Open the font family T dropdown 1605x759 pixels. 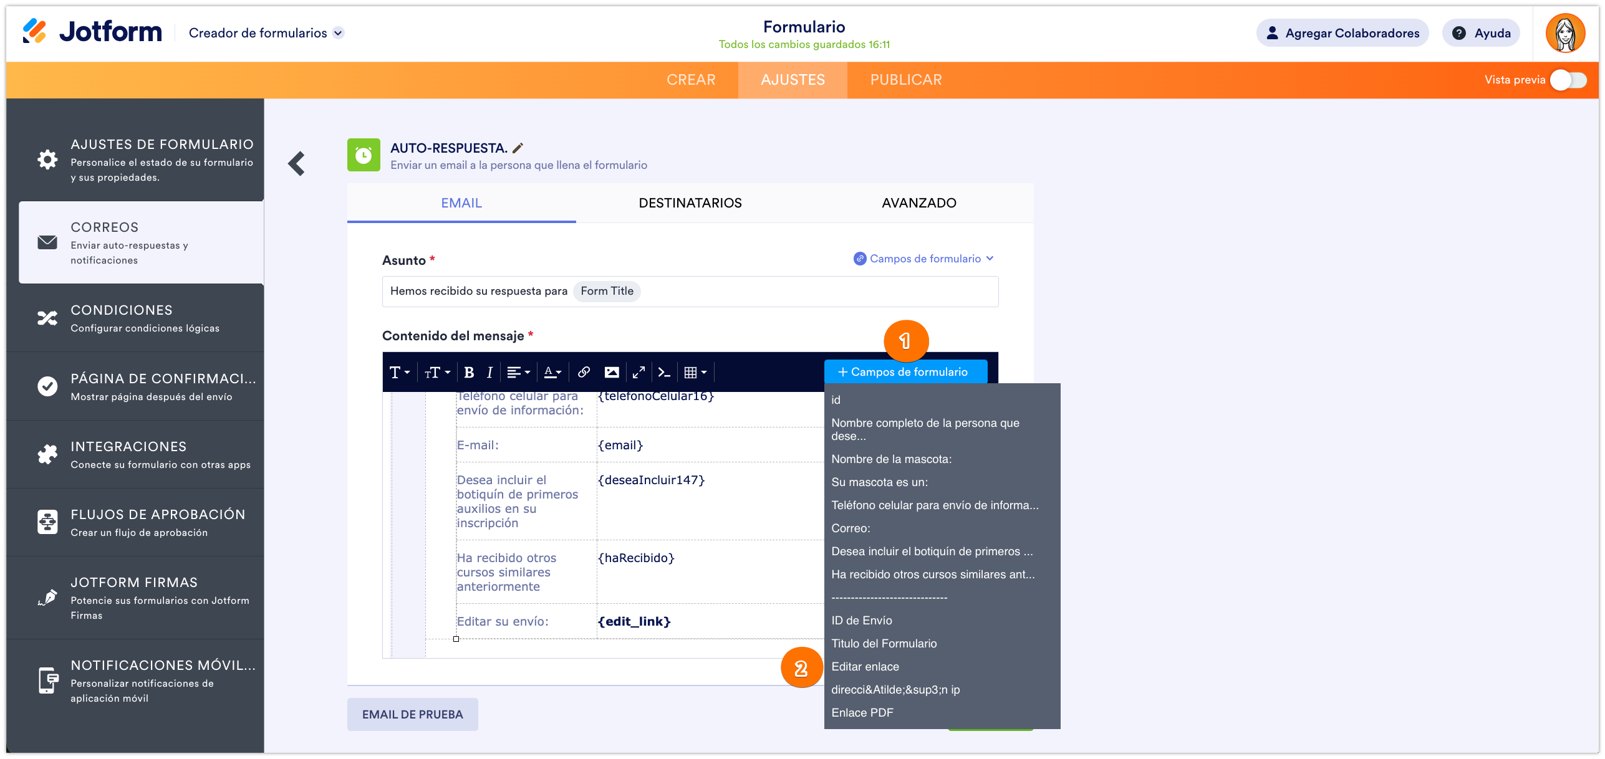399,372
